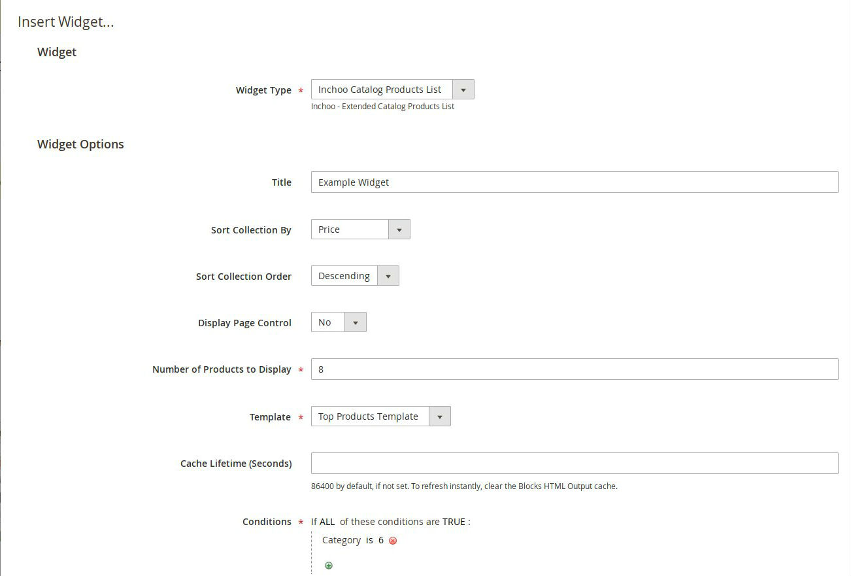Select the Widget Type label
851x576 pixels.
pyautogui.click(x=263, y=90)
